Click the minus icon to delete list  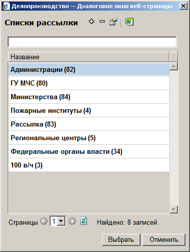102,21
